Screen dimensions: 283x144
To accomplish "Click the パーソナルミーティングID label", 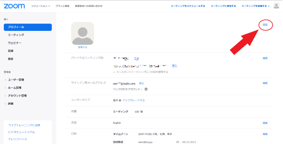I will [87, 58].
